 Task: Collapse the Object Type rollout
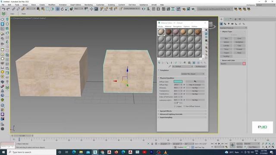pyautogui.click(x=233, y=31)
